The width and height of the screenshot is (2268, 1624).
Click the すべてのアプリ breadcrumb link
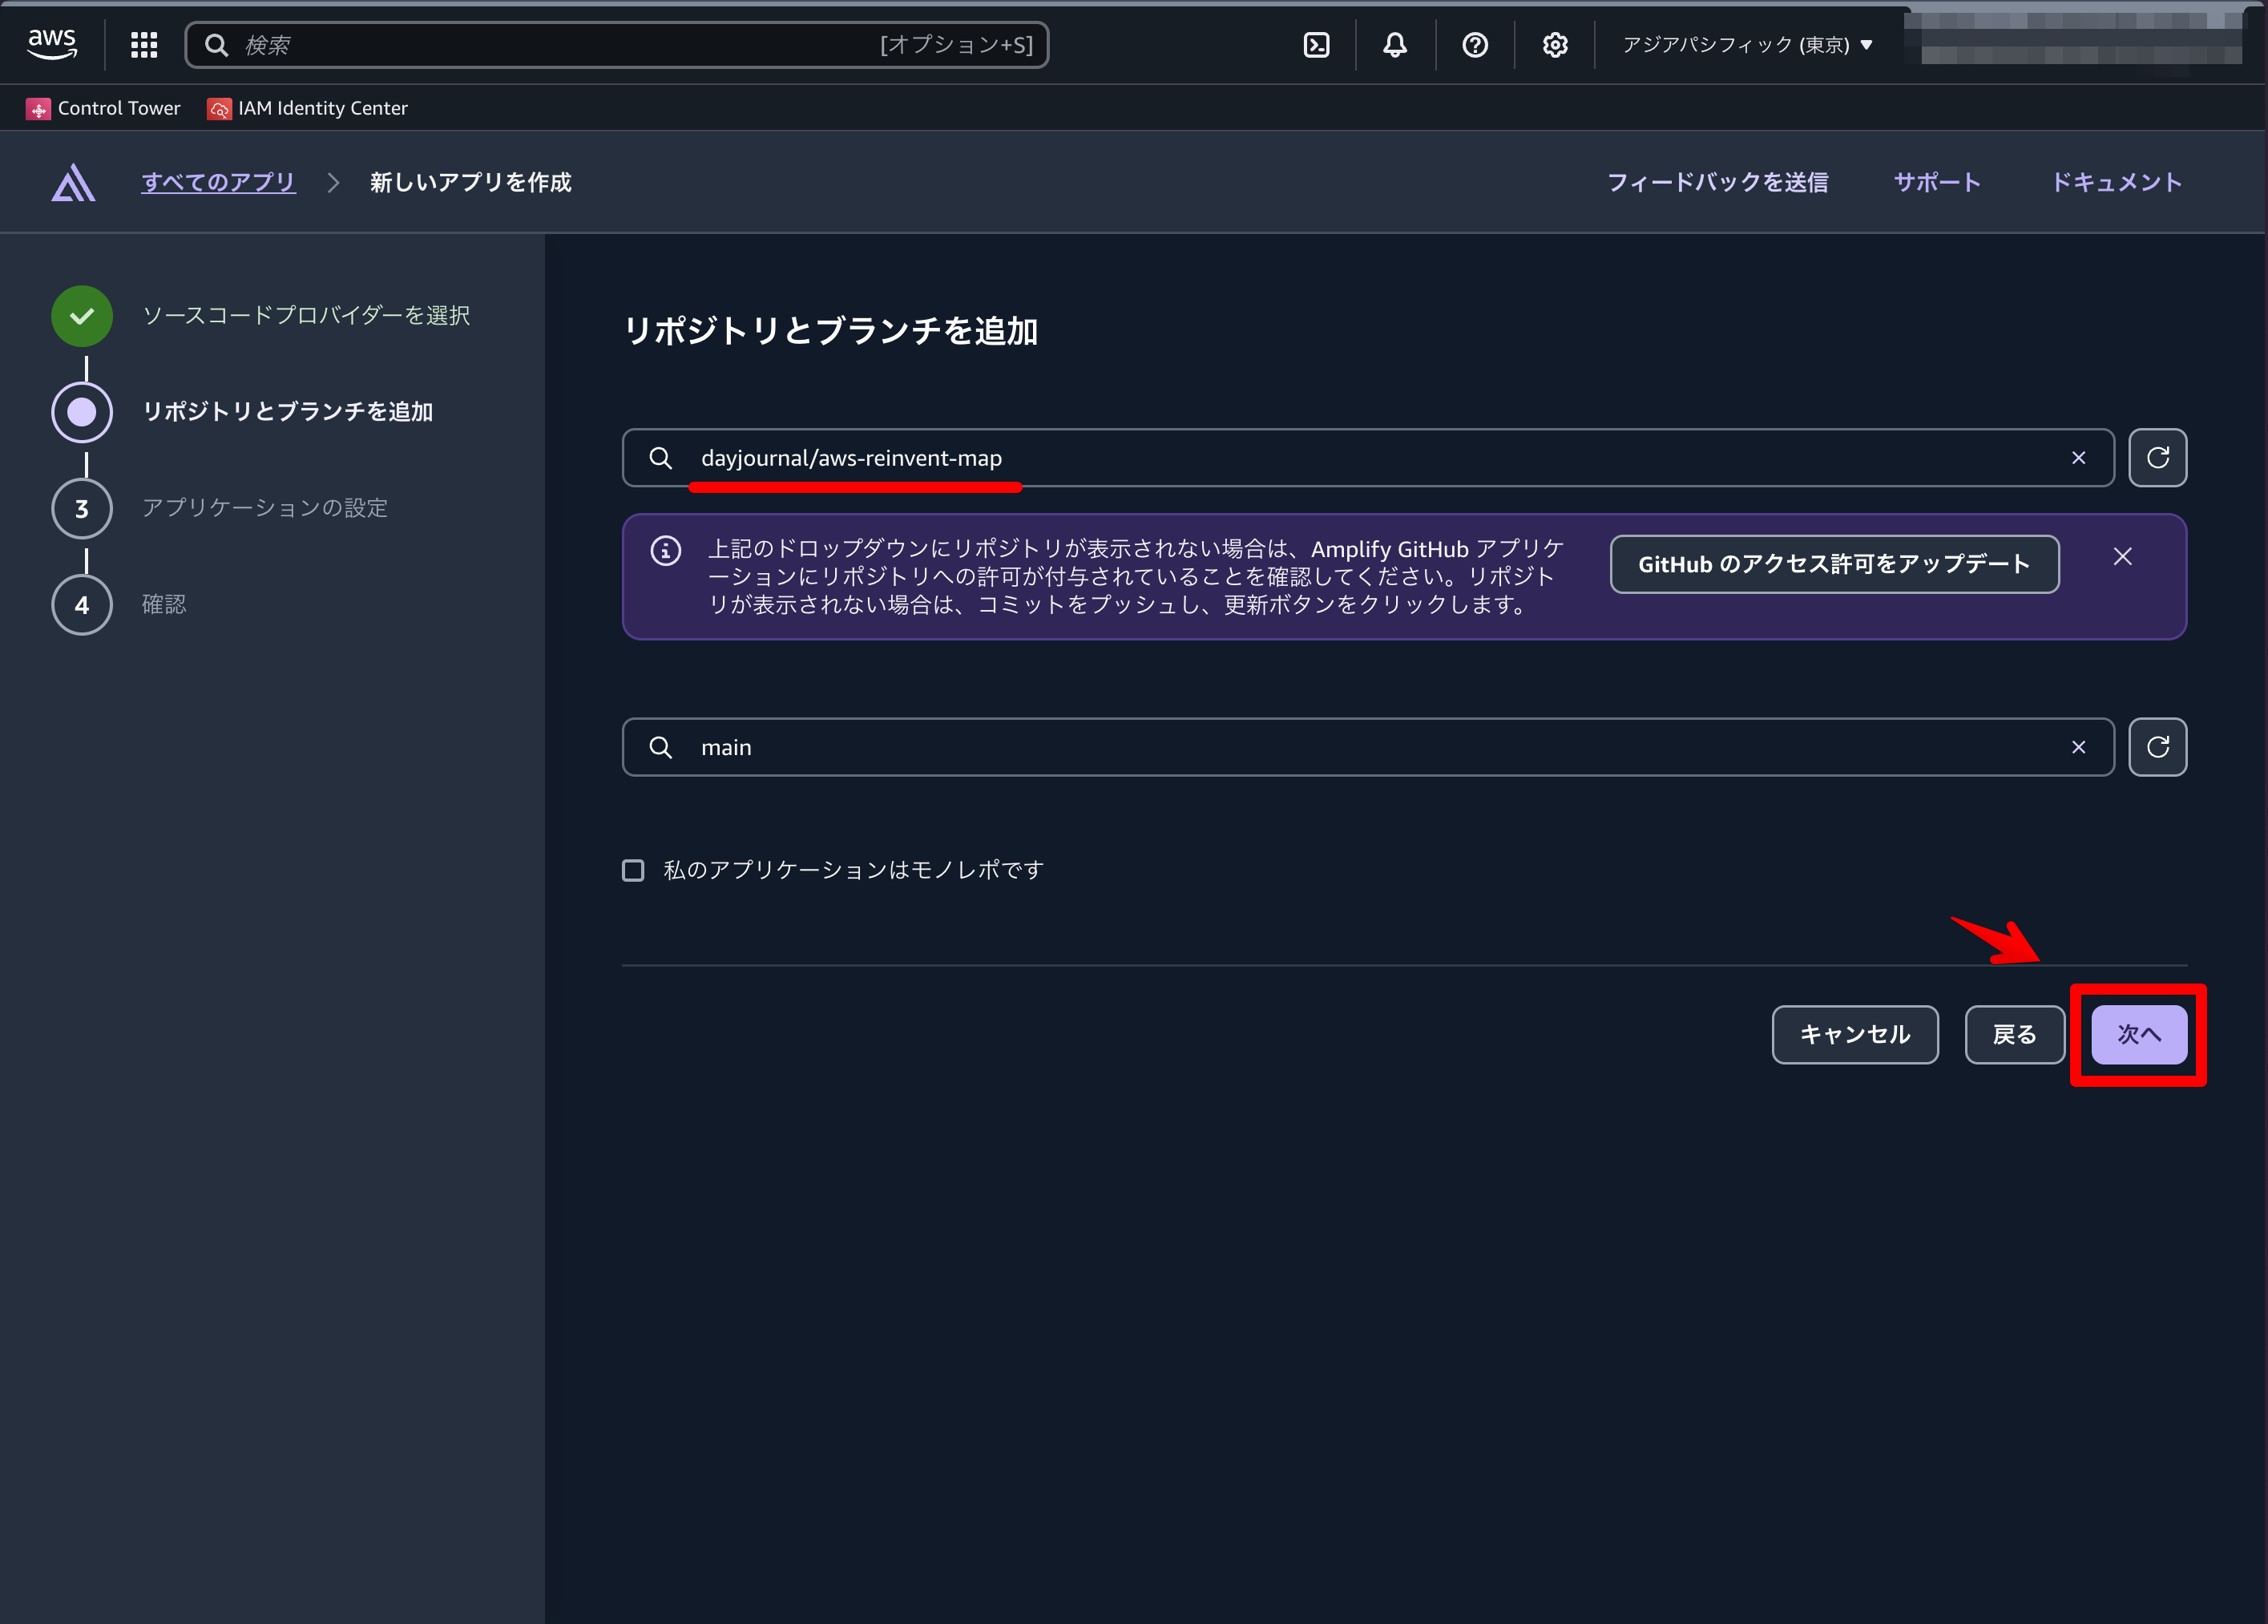(218, 182)
